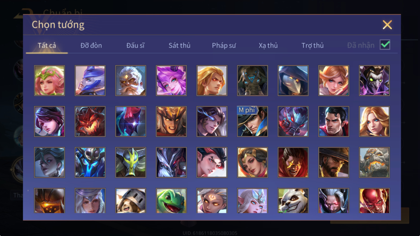
Task: Show the "Đấu sĩ" hero category
Action: point(135,45)
